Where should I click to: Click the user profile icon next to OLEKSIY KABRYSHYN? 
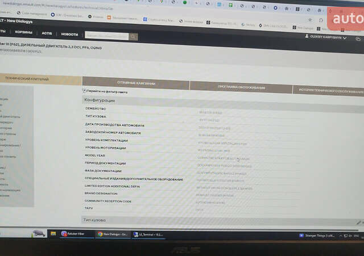coord(308,37)
